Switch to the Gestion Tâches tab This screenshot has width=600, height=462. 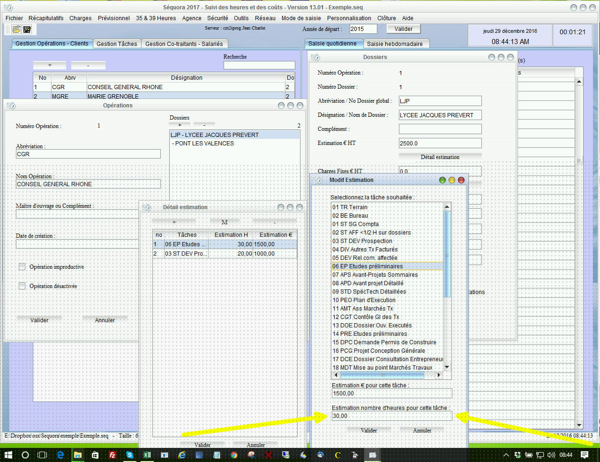tap(117, 44)
